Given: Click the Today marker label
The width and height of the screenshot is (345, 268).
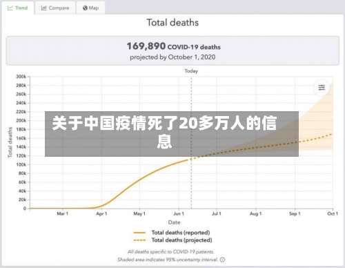Looking at the screenshot, I should (191, 71).
